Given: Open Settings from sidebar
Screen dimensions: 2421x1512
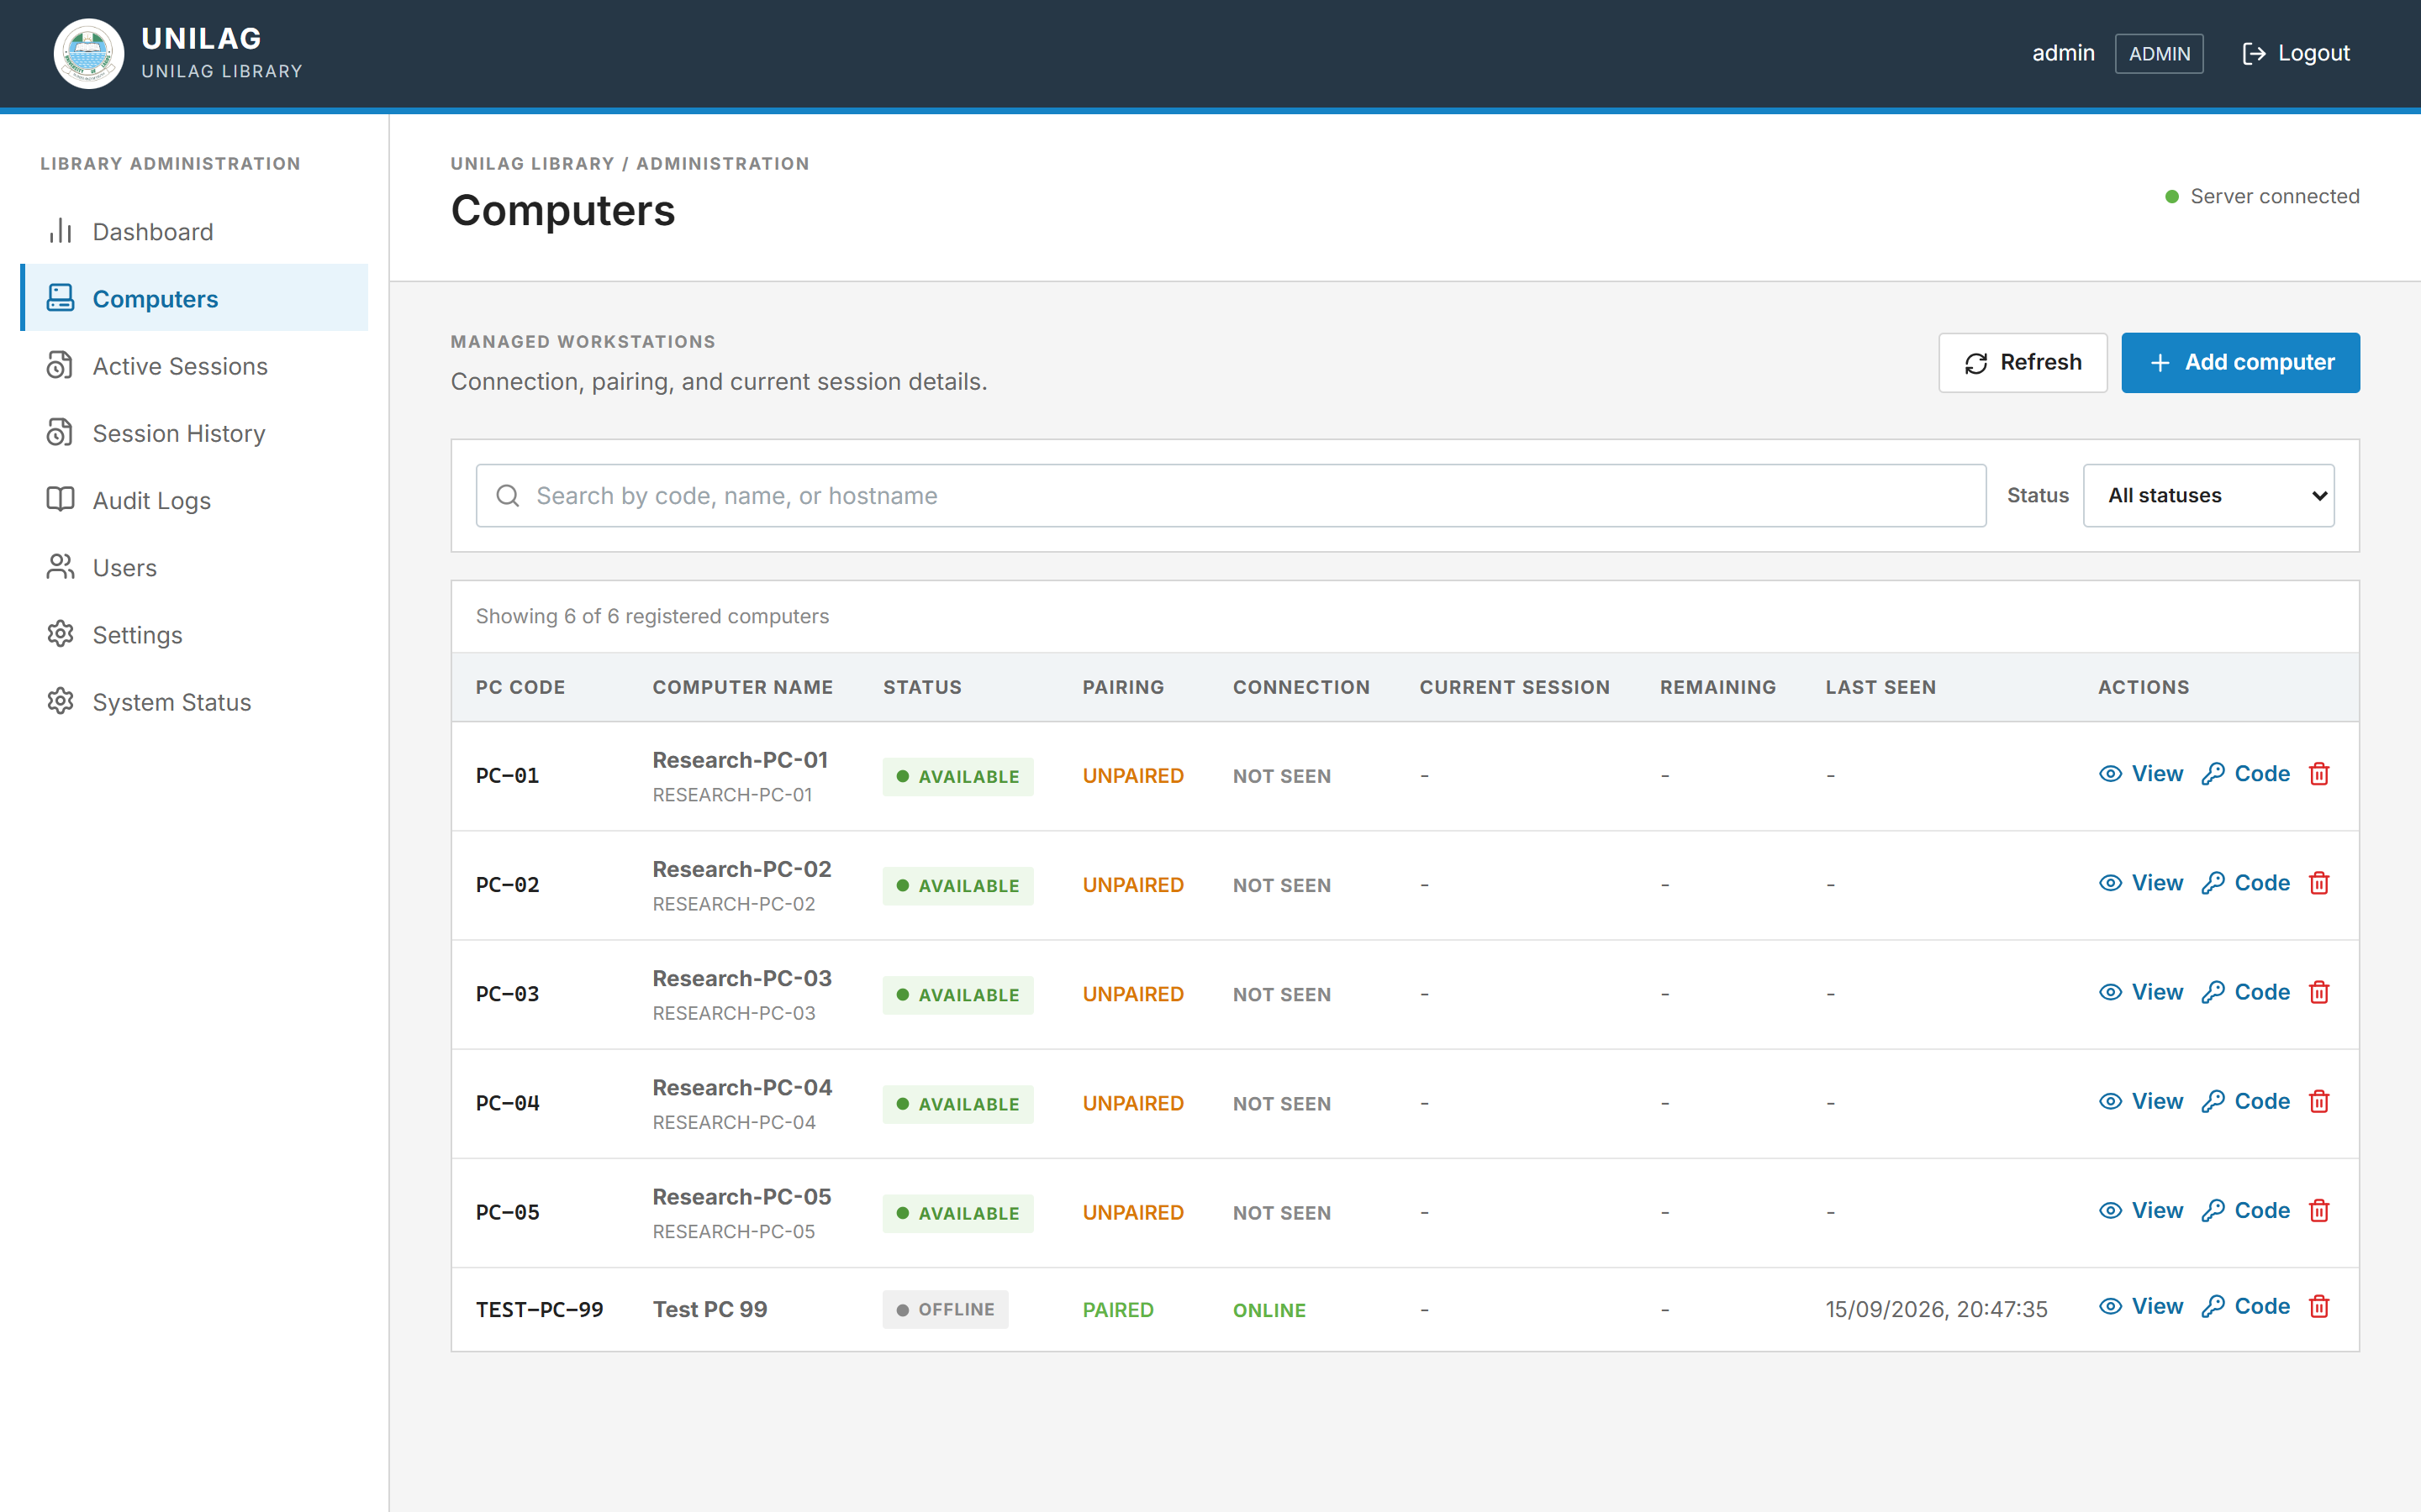Looking at the screenshot, I should [x=194, y=635].
